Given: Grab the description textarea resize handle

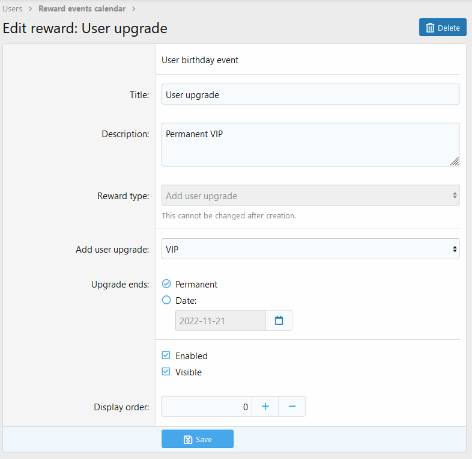Looking at the screenshot, I should (x=455, y=161).
